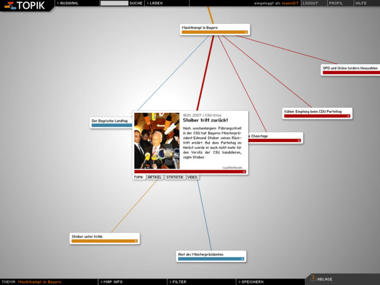This screenshot has height=285, width=380.
Task: Switch to the Statistik tab
Action: tap(175, 178)
